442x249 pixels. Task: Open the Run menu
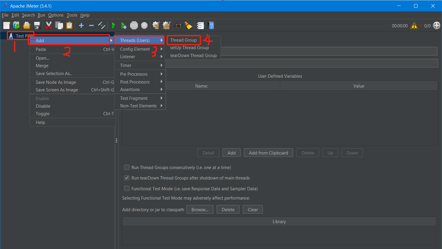pos(41,15)
